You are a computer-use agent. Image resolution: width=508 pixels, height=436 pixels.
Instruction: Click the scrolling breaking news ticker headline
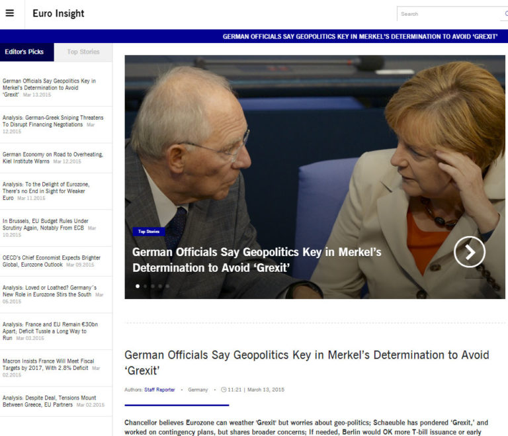pyautogui.click(x=360, y=36)
